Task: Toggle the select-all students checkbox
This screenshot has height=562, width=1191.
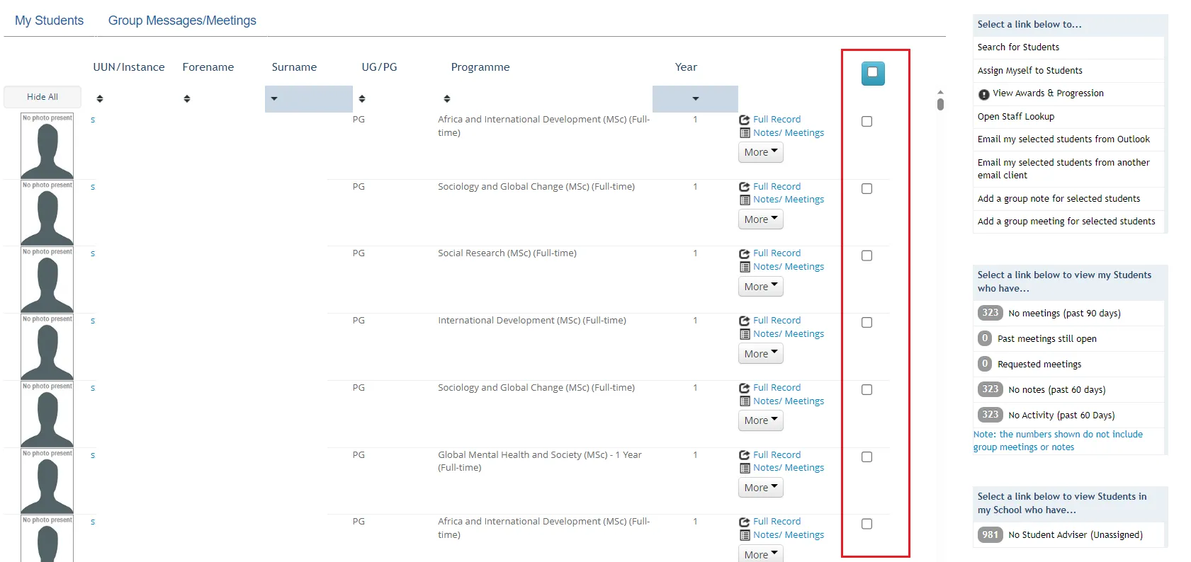Action: [x=873, y=73]
